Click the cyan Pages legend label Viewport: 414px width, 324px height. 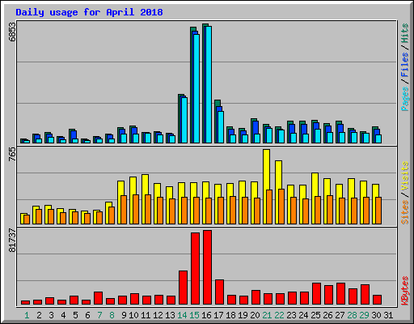tap(404, 99)
